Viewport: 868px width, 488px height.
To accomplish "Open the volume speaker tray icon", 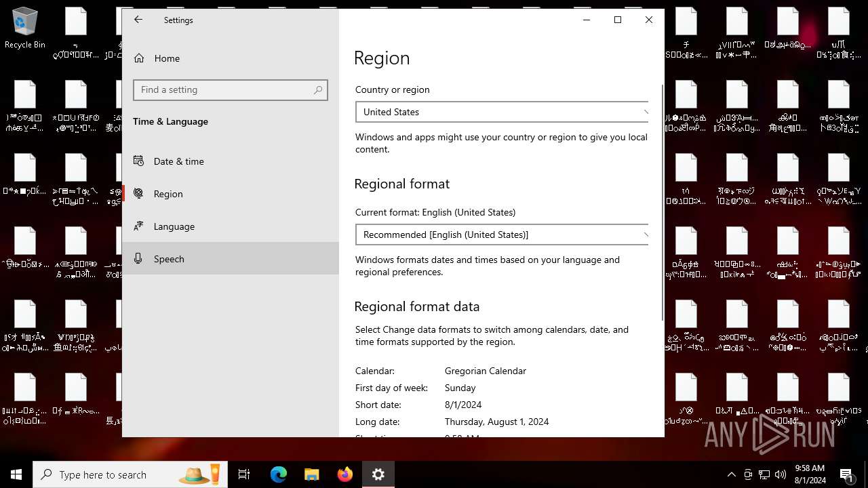I will coord(781,474).
